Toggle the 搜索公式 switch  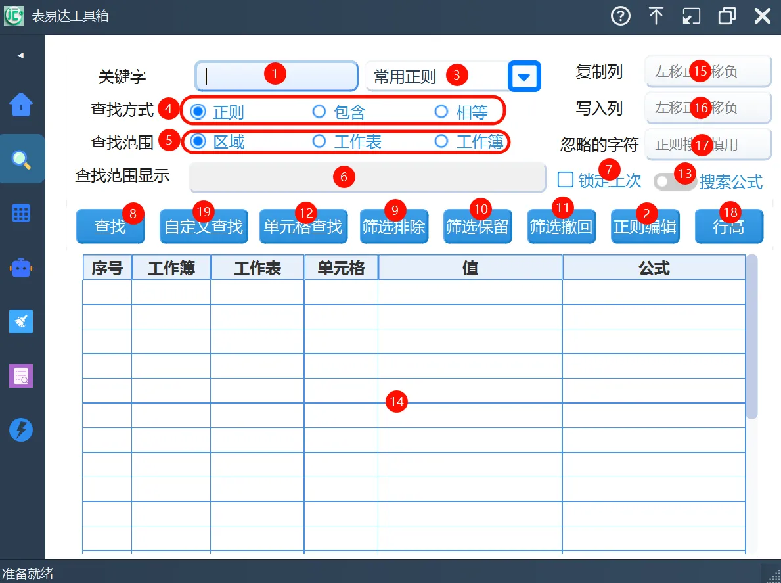pos(675,181)
